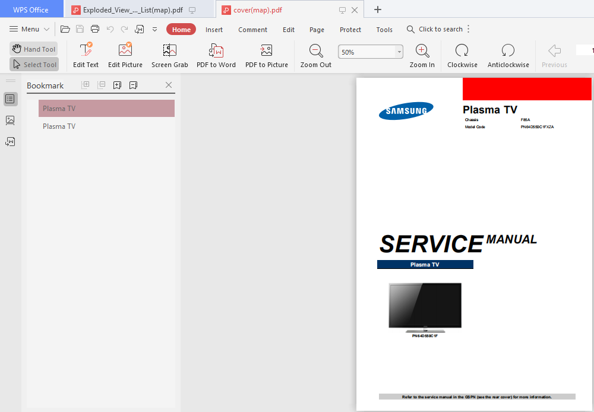Click the Edit Picture tool

point(125,55)
